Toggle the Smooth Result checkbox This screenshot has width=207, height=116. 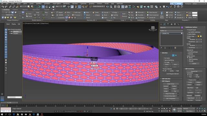click(187, 30)
